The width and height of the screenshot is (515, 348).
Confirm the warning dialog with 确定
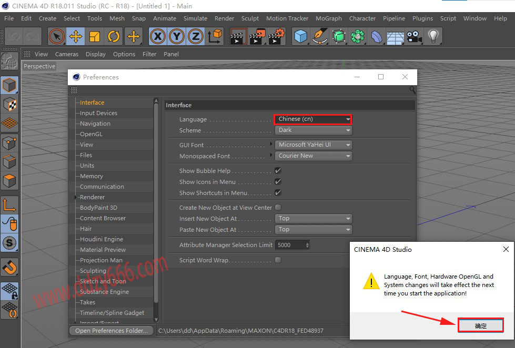480,326
